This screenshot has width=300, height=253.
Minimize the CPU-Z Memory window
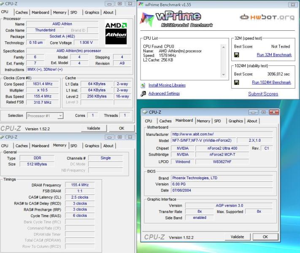click(x=109, y=137)
